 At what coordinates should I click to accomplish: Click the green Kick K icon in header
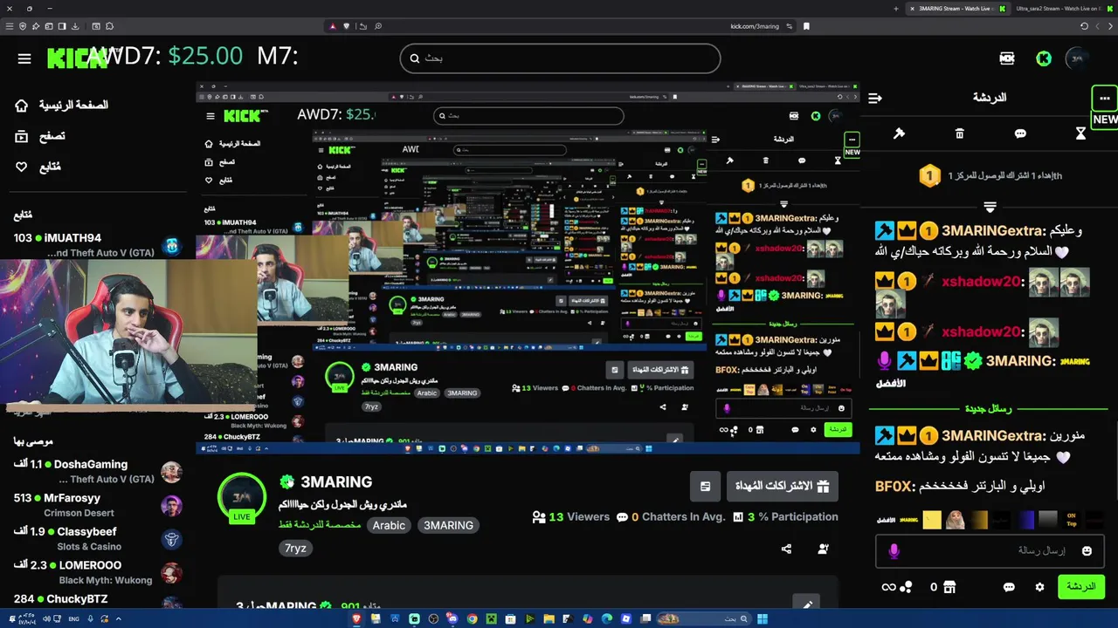point(1044,58)
